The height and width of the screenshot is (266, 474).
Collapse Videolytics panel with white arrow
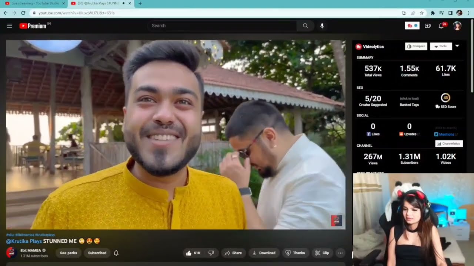coord(457,46)
